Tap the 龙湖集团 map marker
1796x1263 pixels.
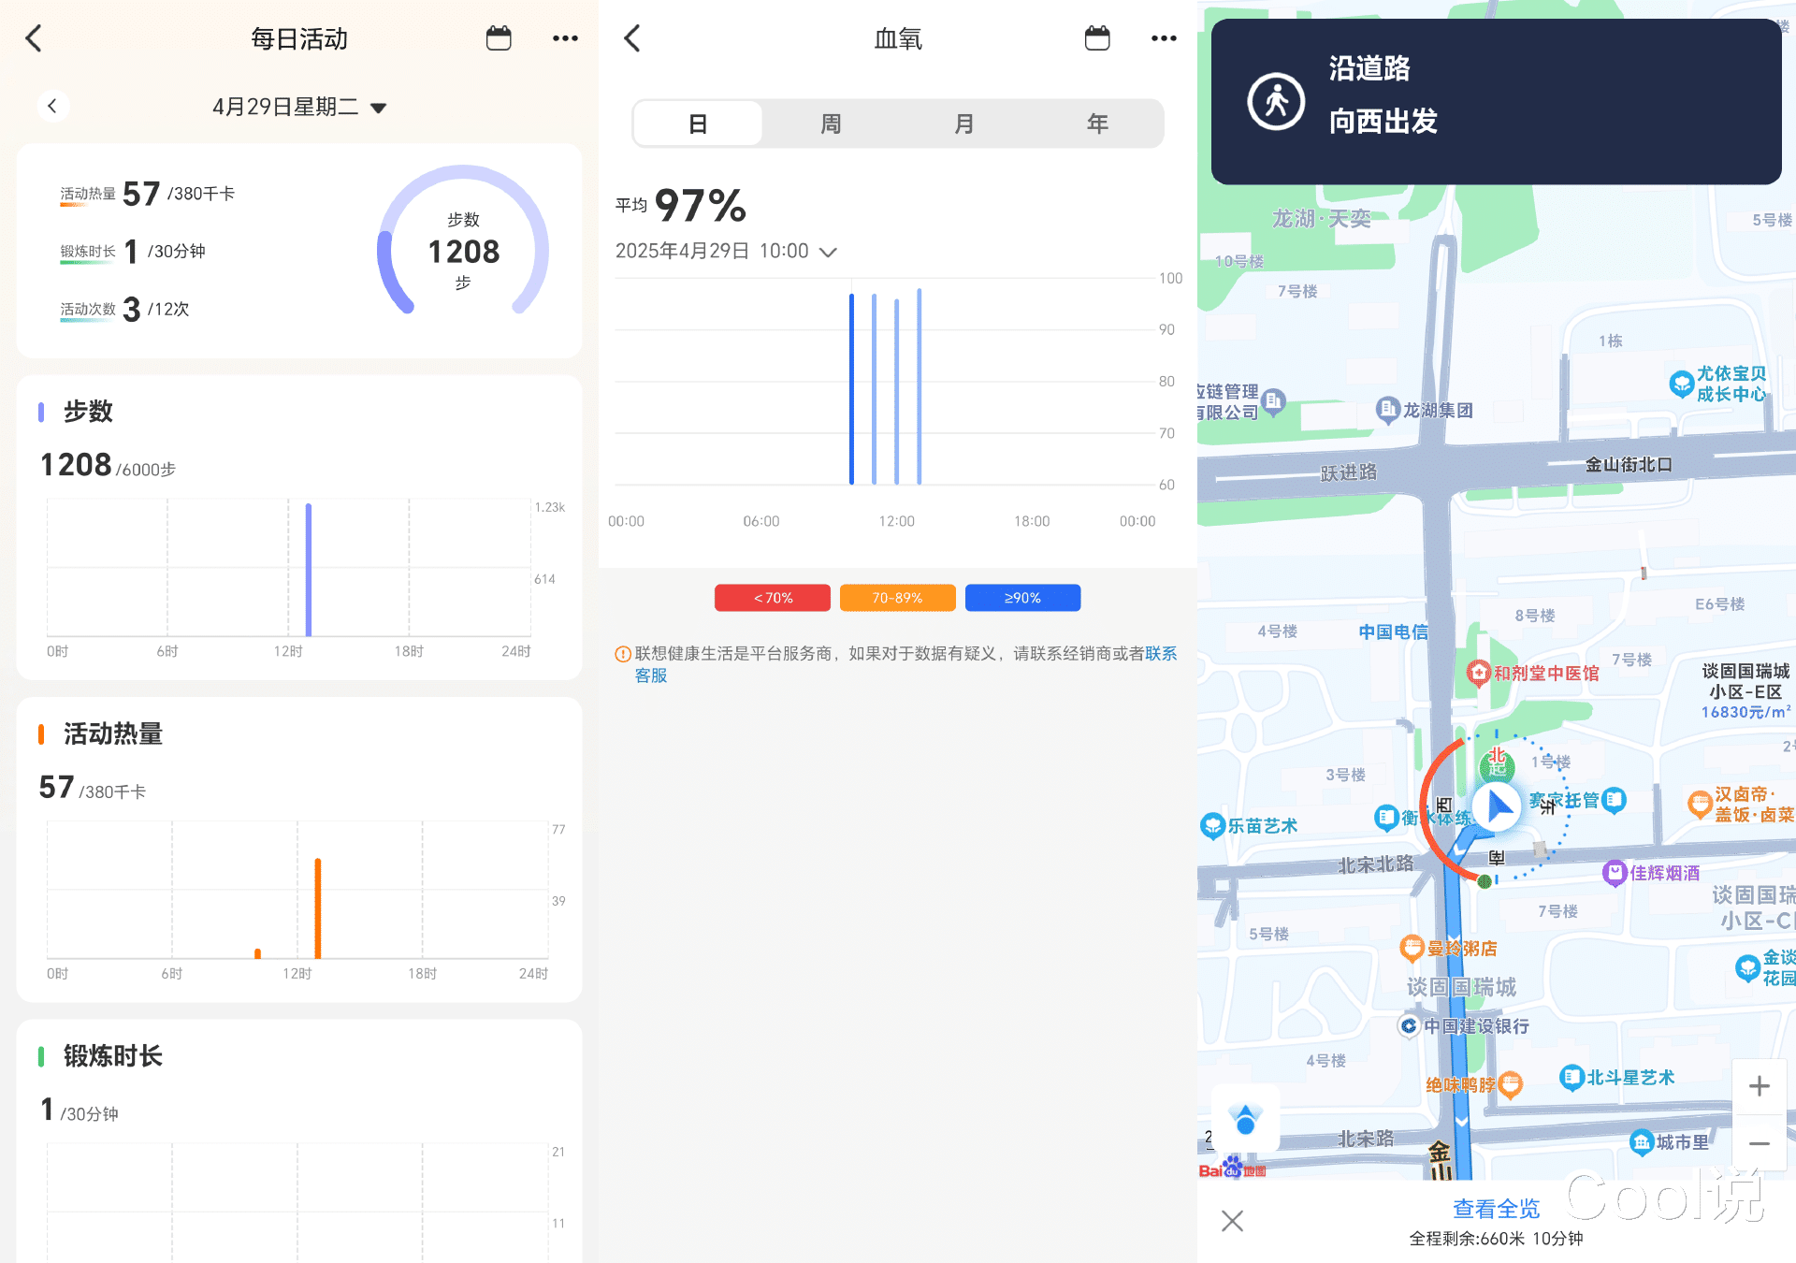[x=1387, y=410]
